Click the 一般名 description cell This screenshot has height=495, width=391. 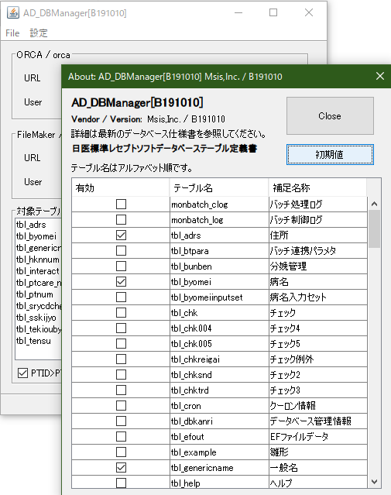click(318, 468)
